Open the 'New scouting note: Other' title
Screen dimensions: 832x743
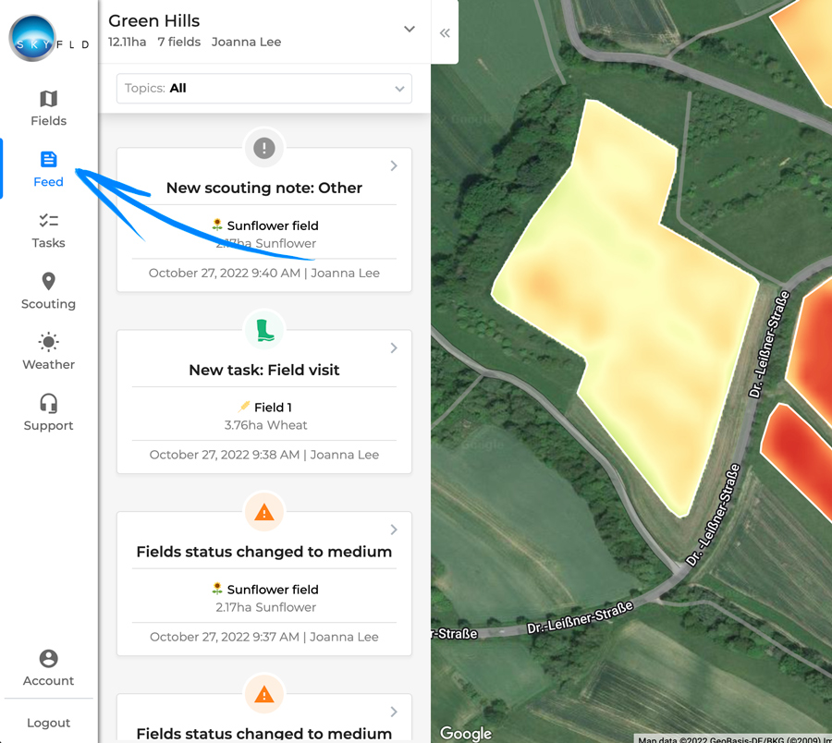tap(264, 188)
